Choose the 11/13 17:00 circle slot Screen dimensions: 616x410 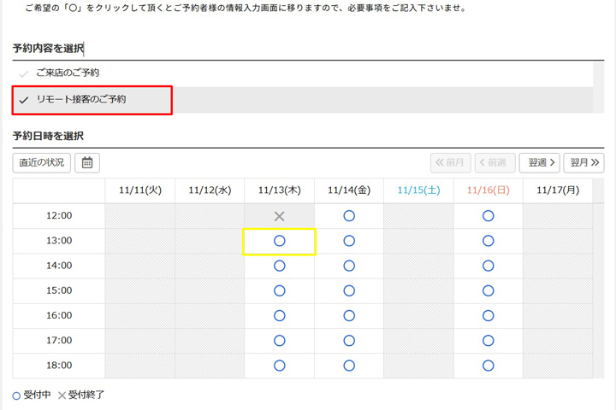click(279, 341)
